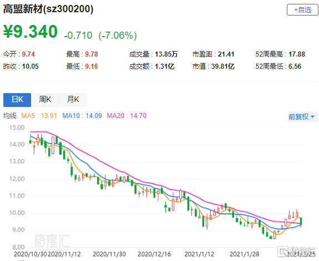319x261 pixels.
Task: Click x-axis date 2020/11/30
Action: coord(109,254)
